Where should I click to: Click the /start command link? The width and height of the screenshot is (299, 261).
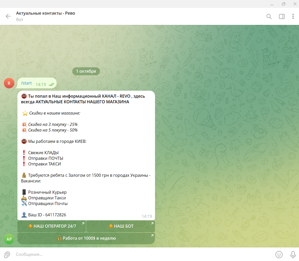(x=26, y=83)
